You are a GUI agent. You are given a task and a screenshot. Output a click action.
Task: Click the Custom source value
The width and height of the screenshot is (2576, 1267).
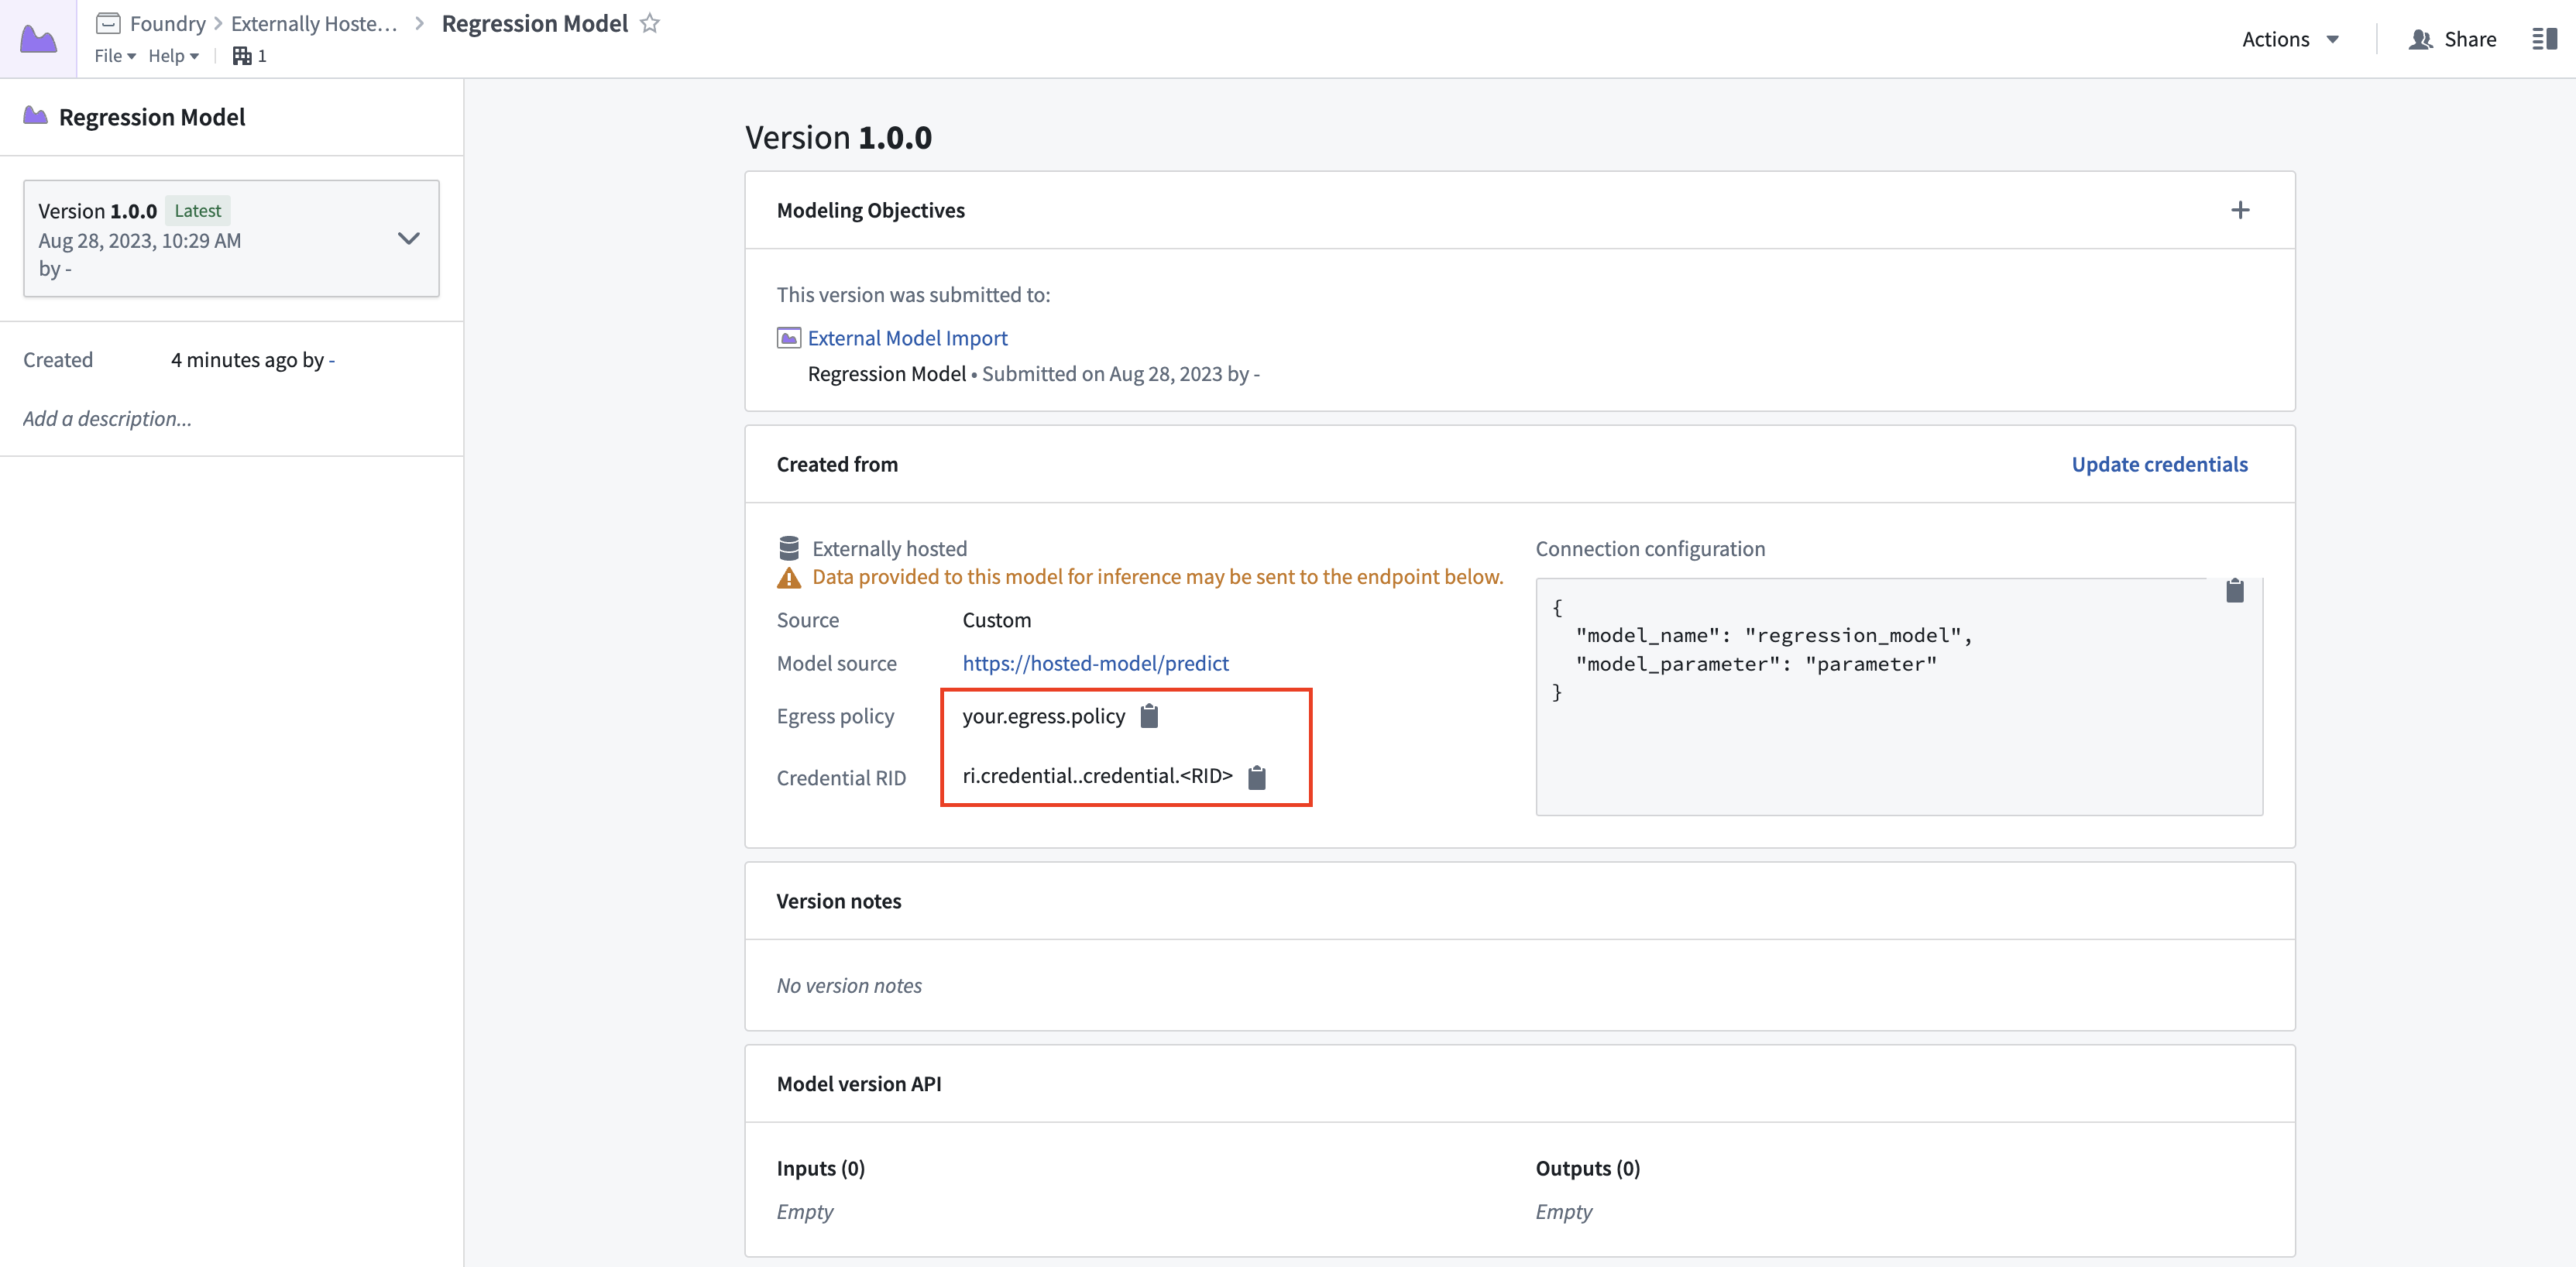pyautogui.click(x=996, y=620)
